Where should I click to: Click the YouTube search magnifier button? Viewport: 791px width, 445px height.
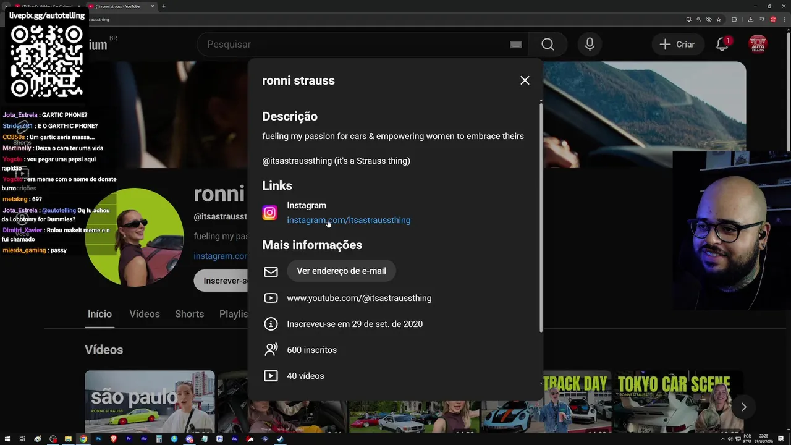tap(548, 44)
